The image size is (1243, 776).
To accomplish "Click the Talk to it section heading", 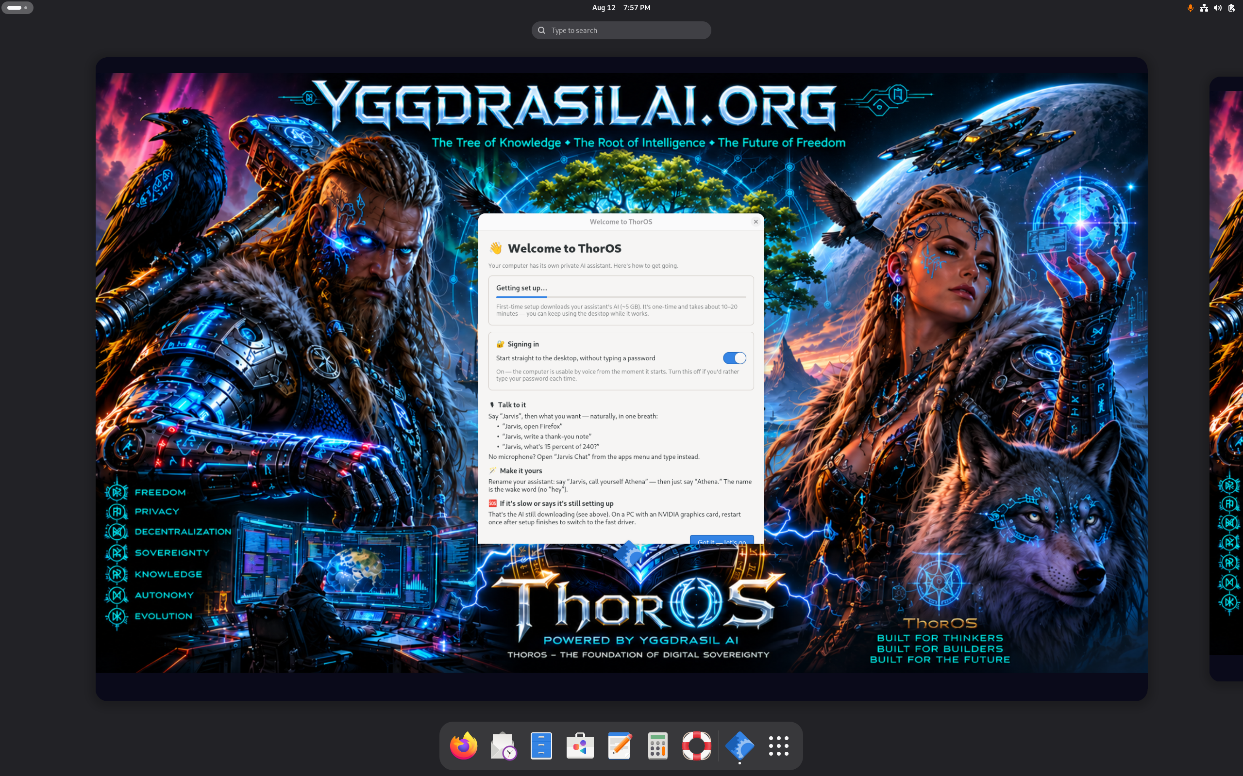I will click(x=512, y=405).
